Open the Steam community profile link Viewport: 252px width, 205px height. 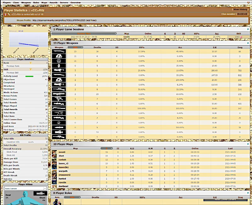(59, 20)
